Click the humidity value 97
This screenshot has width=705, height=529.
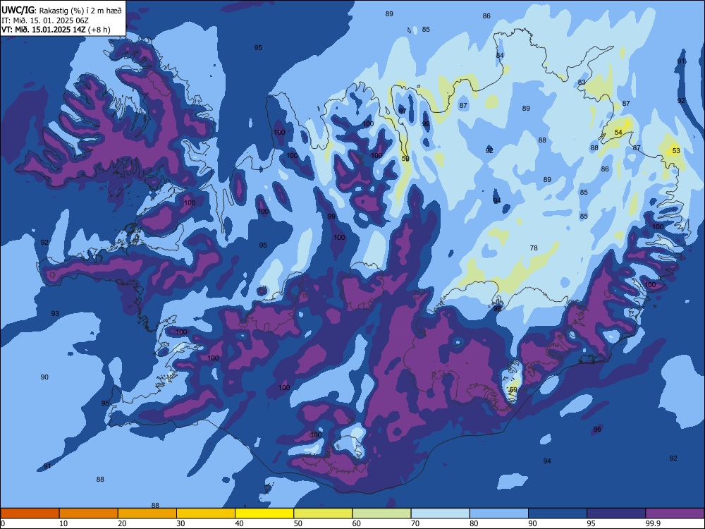point(403,111)
